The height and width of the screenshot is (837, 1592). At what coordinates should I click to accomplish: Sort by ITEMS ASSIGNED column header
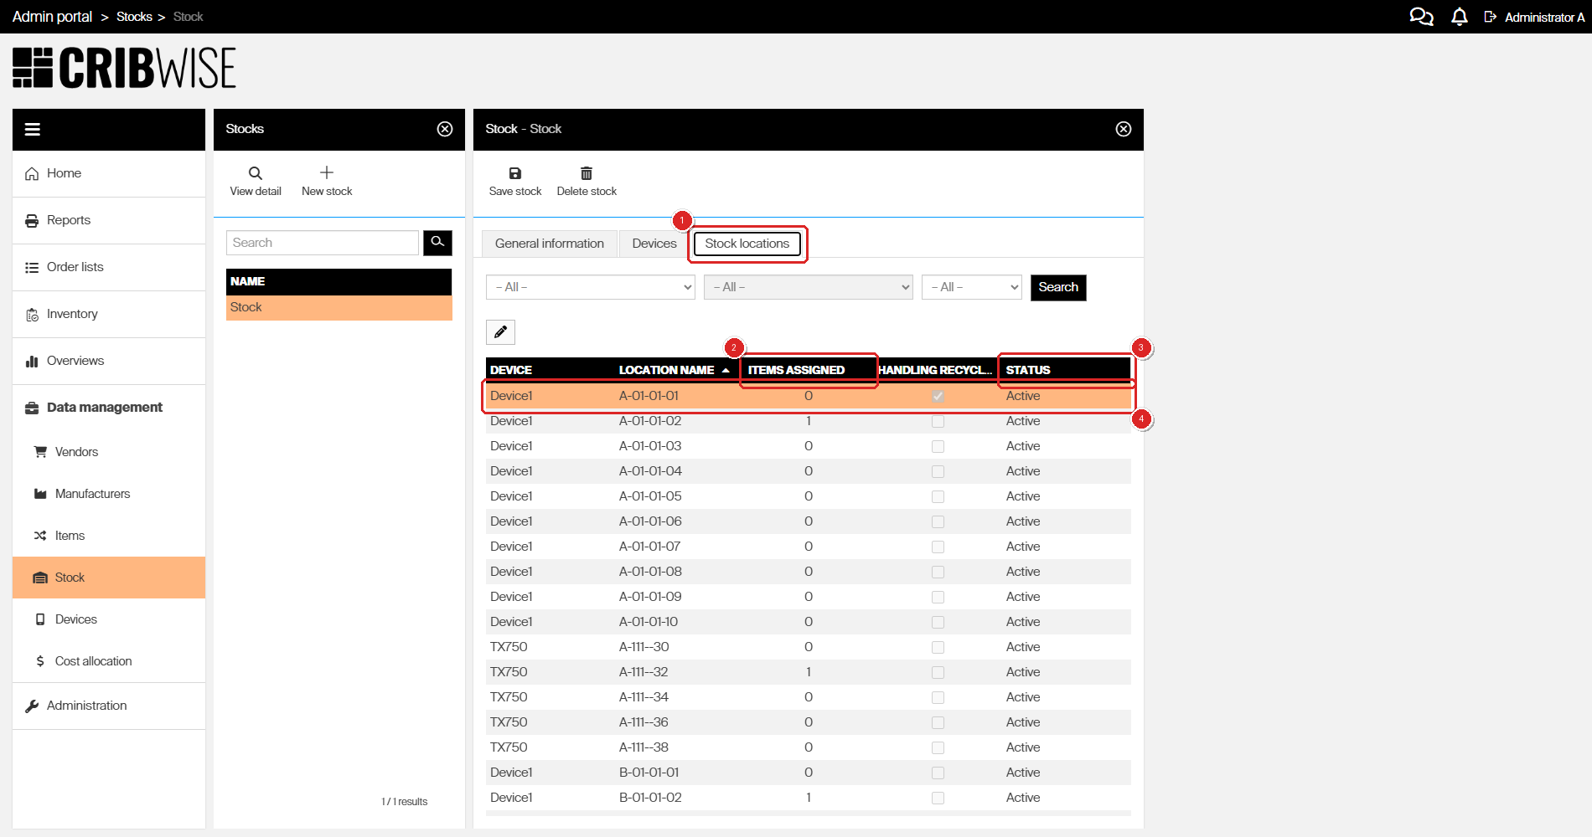coord(796,370)
